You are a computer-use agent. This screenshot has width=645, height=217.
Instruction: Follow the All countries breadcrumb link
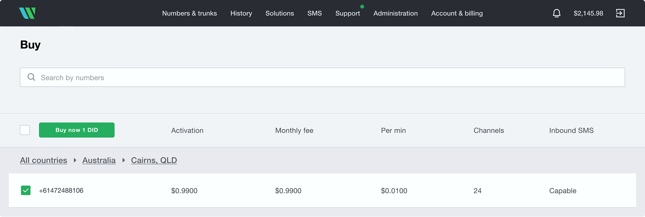(x=43, y=160)
